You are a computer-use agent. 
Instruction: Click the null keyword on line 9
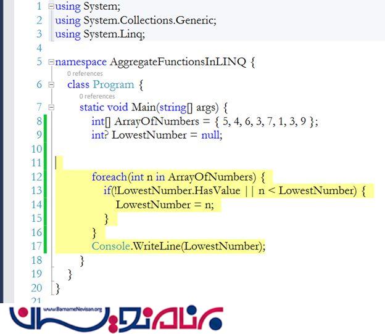tap(210, 135)
